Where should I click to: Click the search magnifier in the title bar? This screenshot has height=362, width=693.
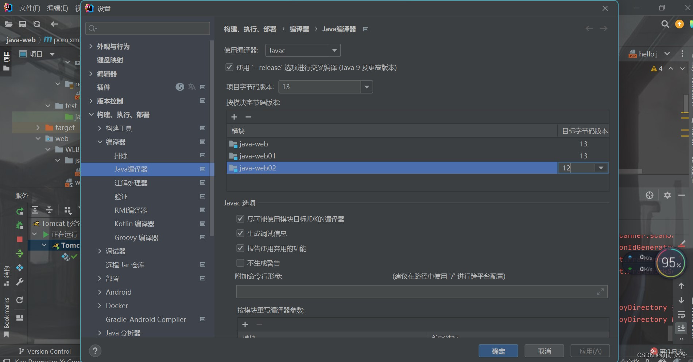pos(665,24)
